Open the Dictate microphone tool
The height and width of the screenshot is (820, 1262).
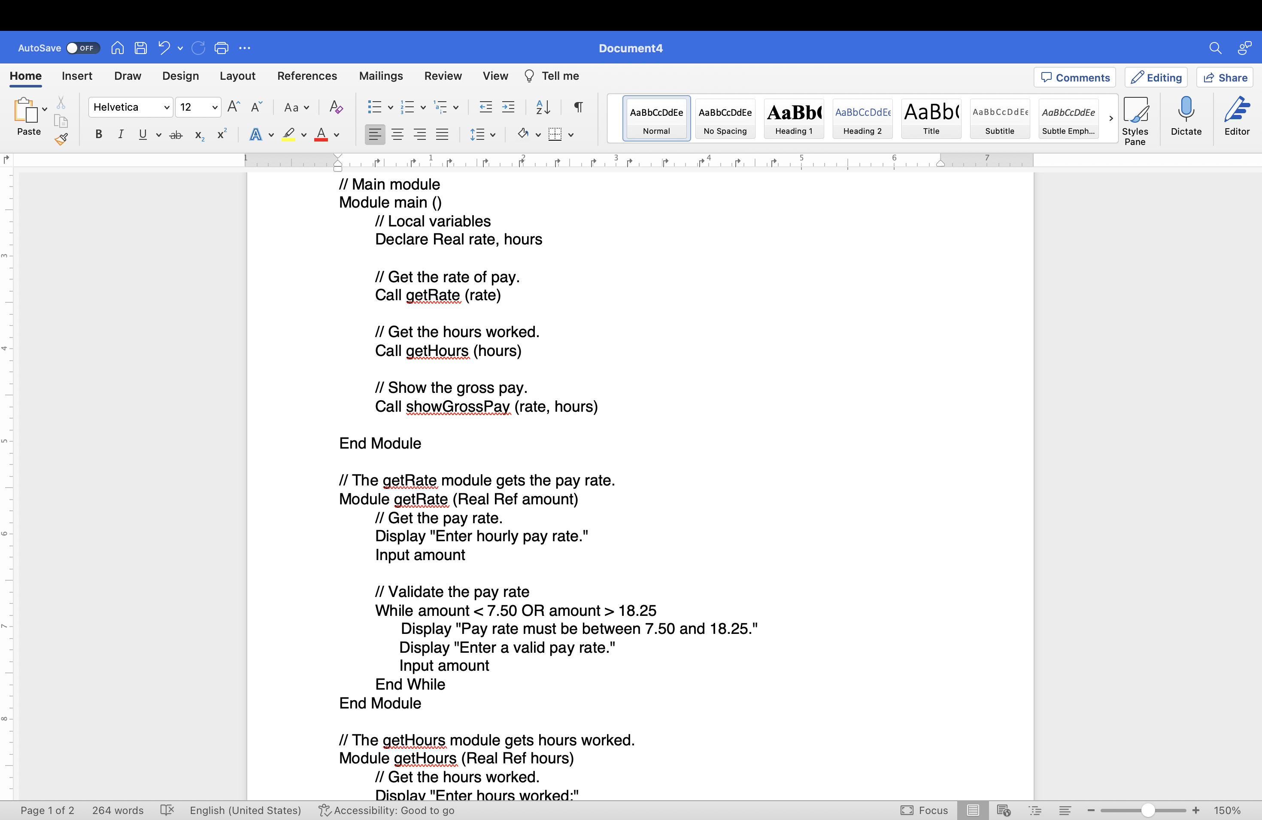coord(1186,117)
